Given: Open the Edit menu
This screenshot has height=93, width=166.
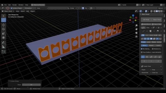Looking at the screenshot, I should coord(9,5).
